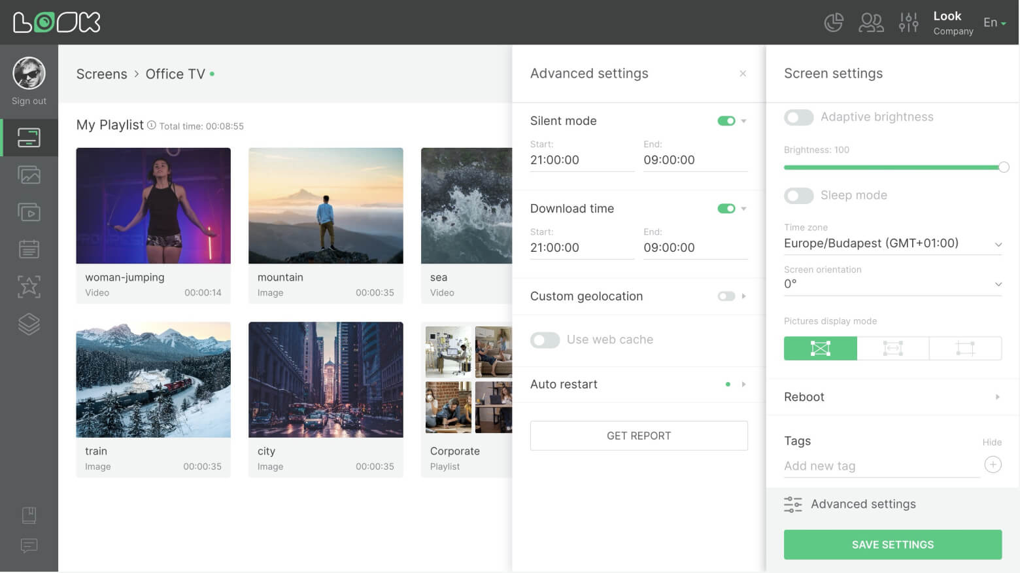
Task: Open the Schedule calendar icon in the sidebar
Action: (29, 249)
